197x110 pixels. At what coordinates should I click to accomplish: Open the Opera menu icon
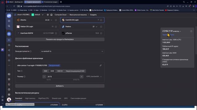(x=2, y=2)
